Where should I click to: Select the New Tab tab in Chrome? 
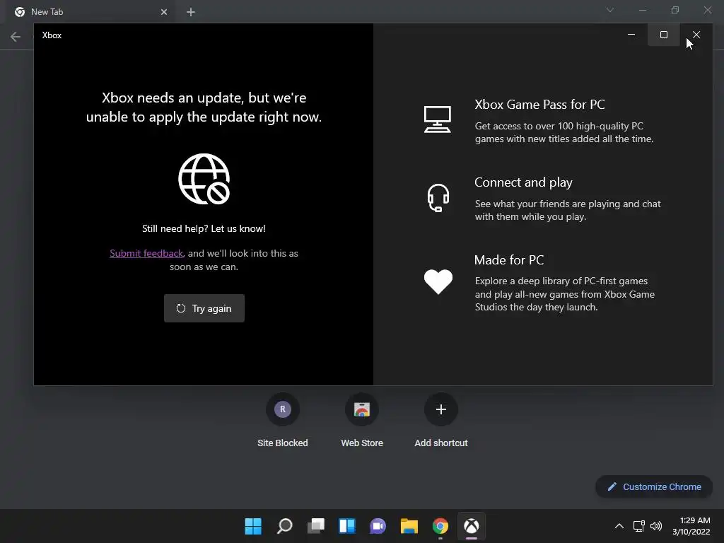90,12
